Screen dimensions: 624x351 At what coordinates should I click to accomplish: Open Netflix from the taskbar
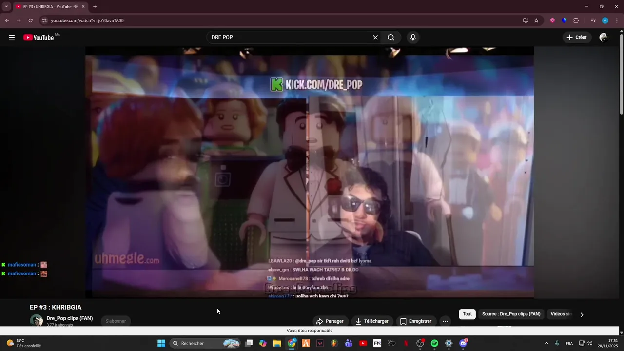click(406, 343)
